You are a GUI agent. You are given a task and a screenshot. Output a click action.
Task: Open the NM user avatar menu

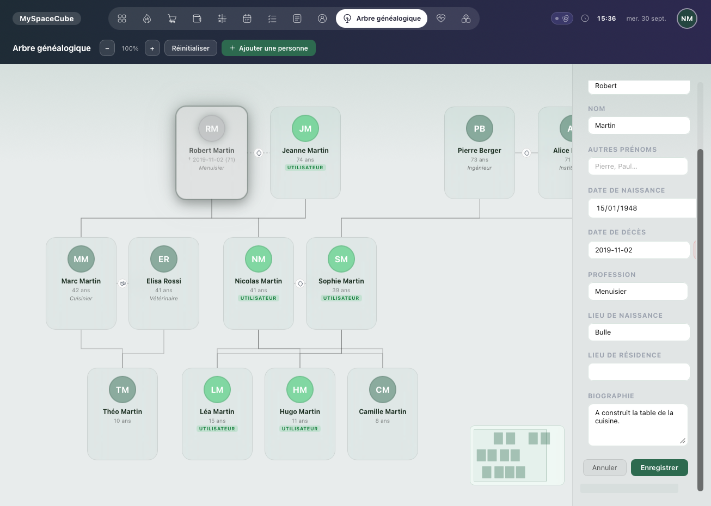coord(687,18)
